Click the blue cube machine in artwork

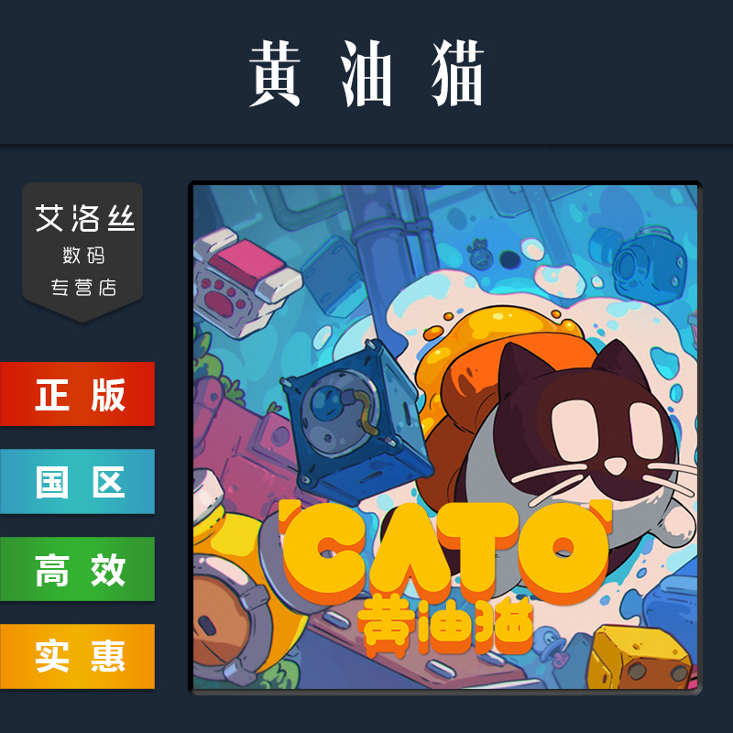356,421
